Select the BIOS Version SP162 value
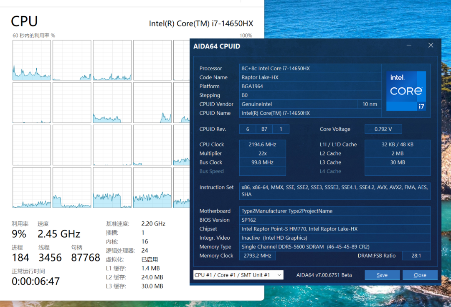This screenshot has width=451, height=307. coord(335,220)
